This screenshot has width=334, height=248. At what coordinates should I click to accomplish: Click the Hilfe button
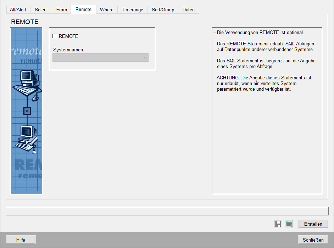click(21, 240)
